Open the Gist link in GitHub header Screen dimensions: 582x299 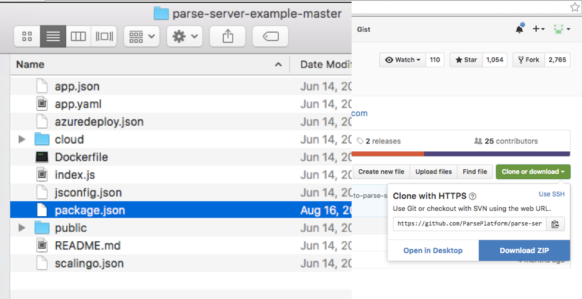coord(364,29)
